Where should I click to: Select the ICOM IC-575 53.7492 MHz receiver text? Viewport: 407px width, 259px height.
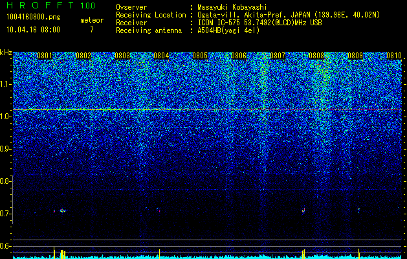(259, 23)
